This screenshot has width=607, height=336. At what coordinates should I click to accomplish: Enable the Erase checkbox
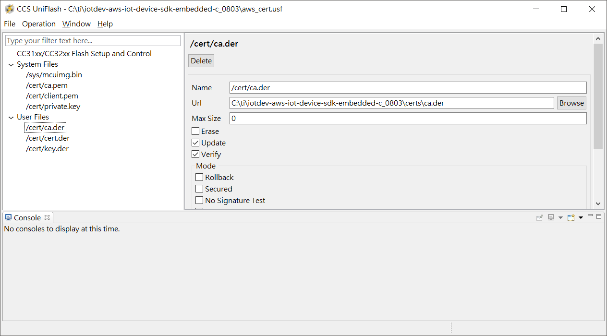coord(195,131)
